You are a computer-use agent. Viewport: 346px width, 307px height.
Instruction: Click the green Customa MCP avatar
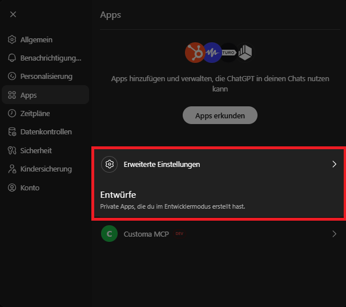109,233
